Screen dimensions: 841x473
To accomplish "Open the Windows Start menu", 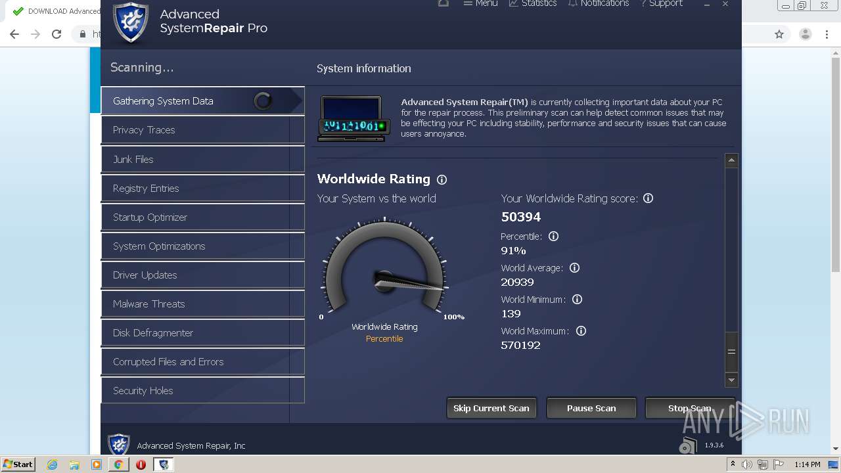I will click(18, 464).
